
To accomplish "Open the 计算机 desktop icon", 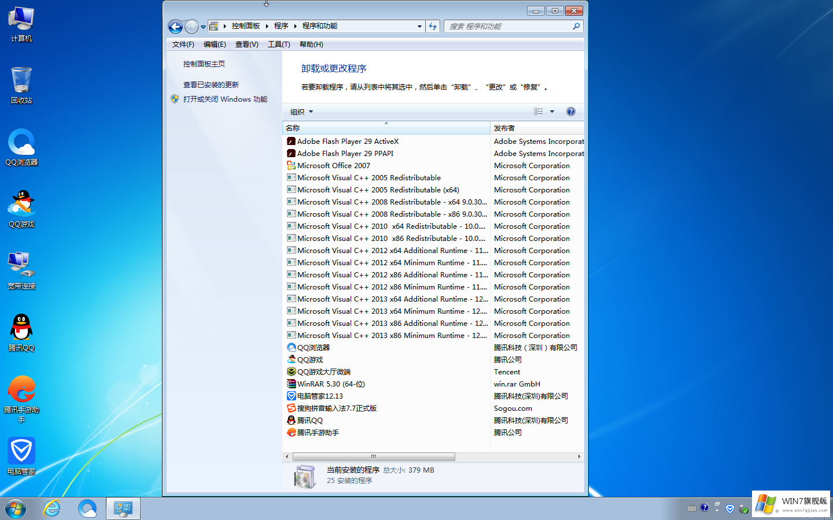I will click(21, 24).
